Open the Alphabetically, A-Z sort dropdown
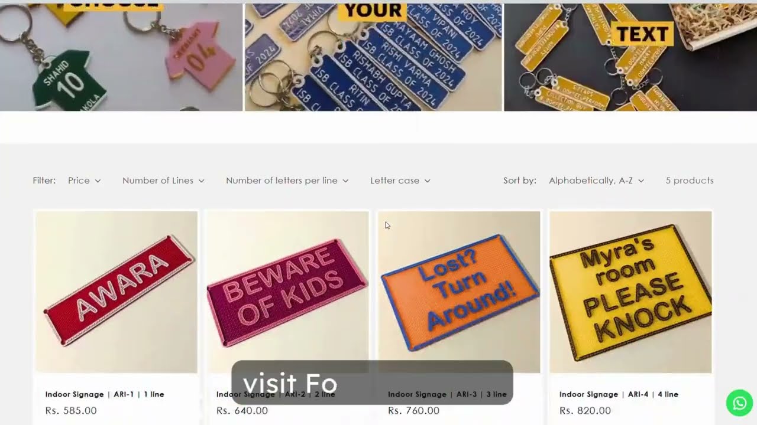 click(x=596, y=181)
